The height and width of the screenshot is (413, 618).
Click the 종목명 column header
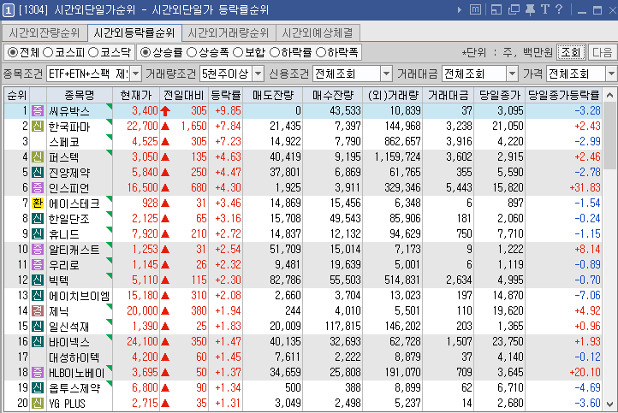point(80,95)
